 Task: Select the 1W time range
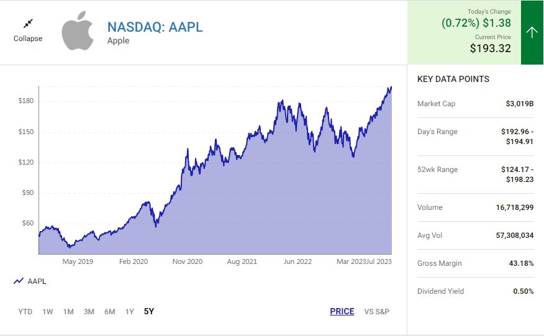coord(48,312)
